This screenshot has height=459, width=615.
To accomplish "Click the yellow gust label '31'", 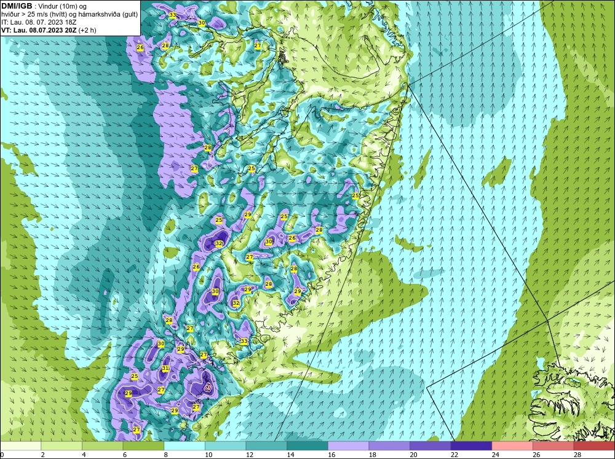I will point(165,369).
